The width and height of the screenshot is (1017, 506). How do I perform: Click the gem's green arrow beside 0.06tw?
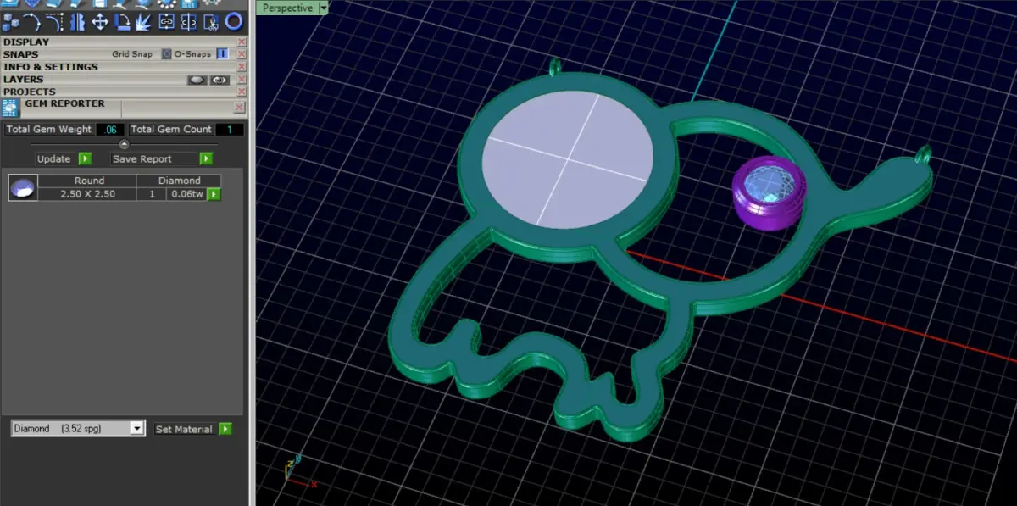pyautogui.click(x=214, y=194)
